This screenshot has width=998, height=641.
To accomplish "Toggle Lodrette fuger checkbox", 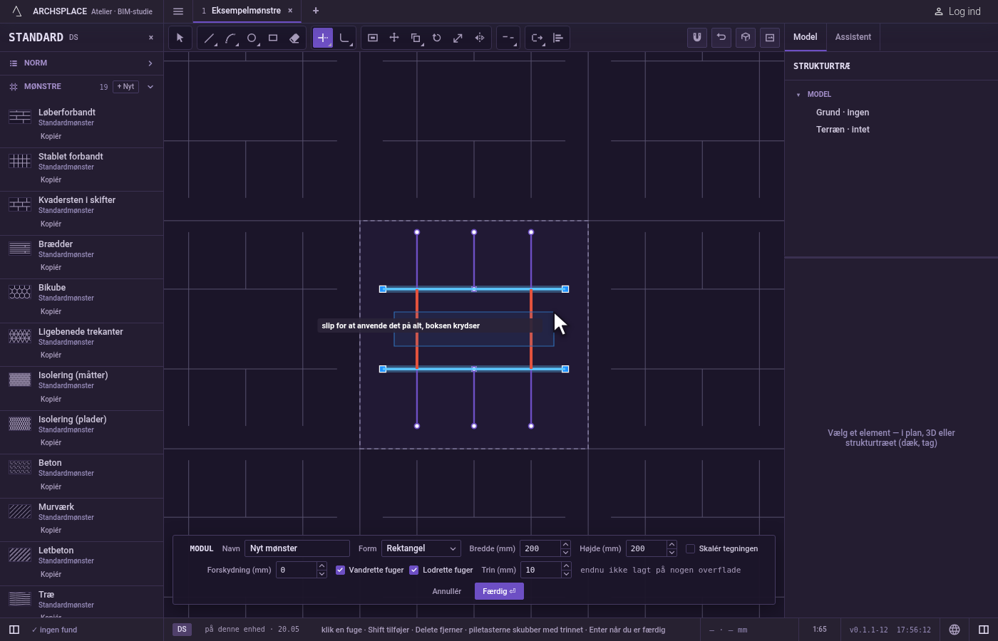I will pyautogui.click(x=413, y=570).
